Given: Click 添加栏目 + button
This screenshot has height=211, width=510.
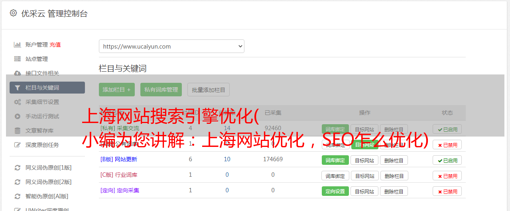Looking at the screenshot, I should pos(117,90).
